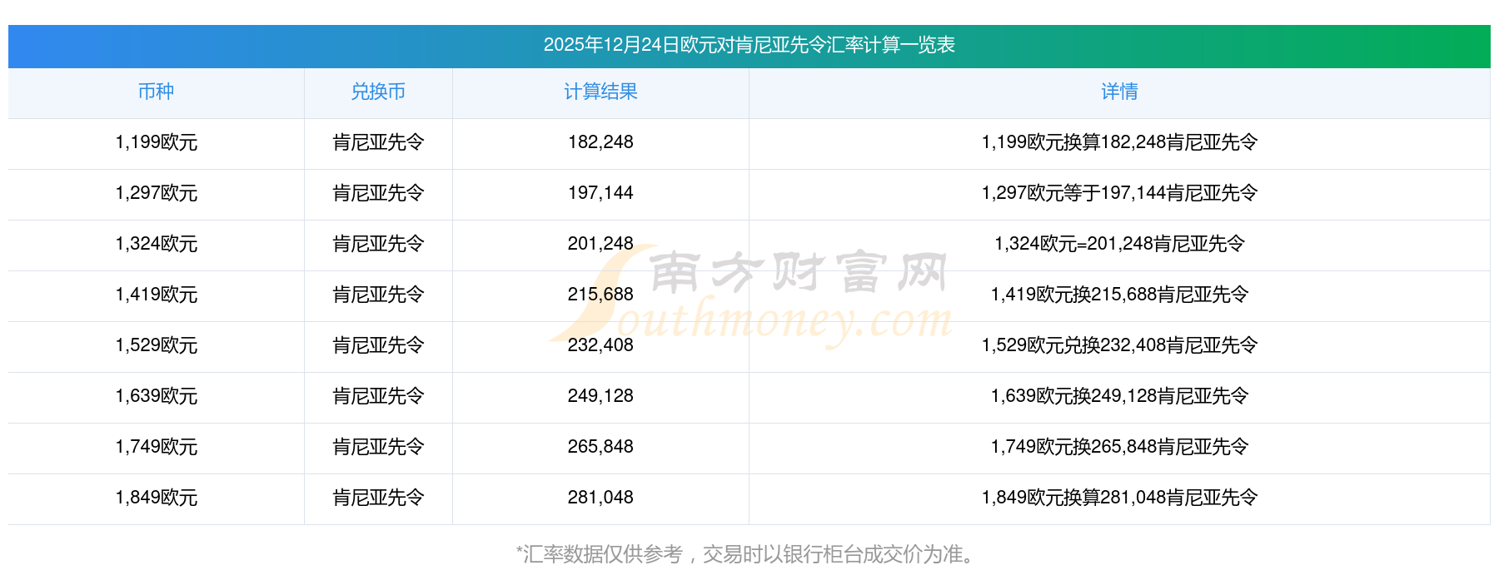Click detail text 1,639欧元换249,128肯尼亚先令
This screenshot has height=580, width=1499.
pyautogui.click(x=1119, y=396)
